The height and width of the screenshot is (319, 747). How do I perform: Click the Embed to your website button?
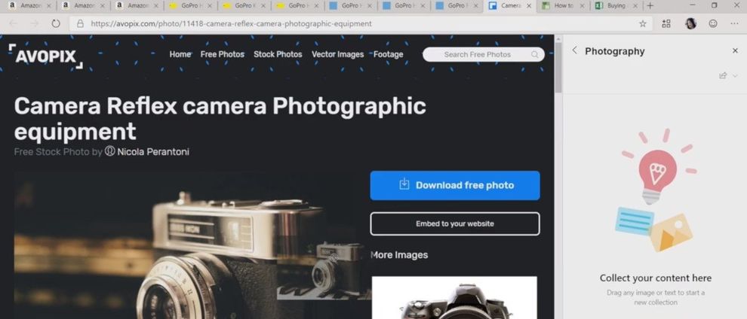pos(455,223)
